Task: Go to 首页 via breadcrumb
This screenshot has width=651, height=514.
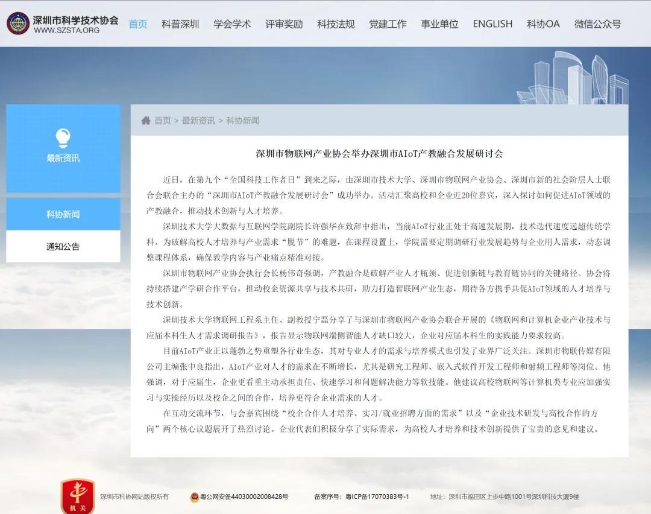Action: (162, 121)
